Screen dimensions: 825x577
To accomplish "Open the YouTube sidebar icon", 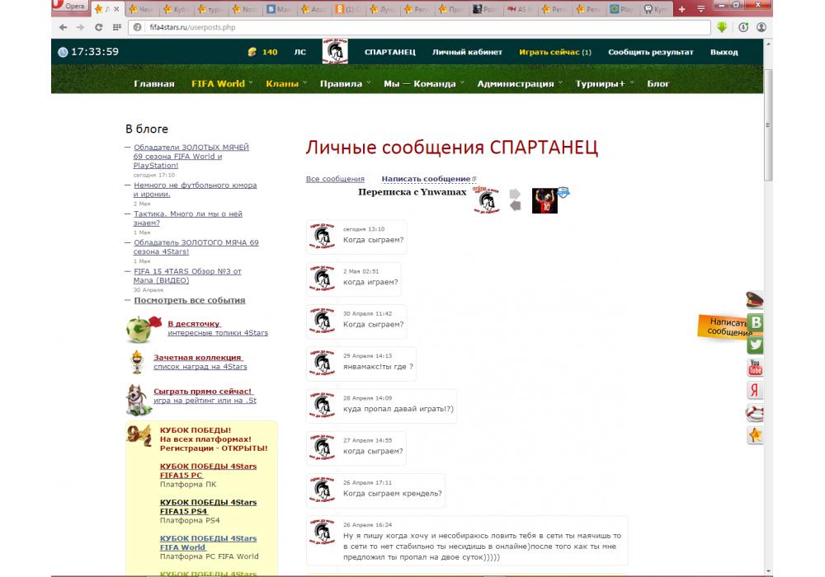I will [755, 368].
